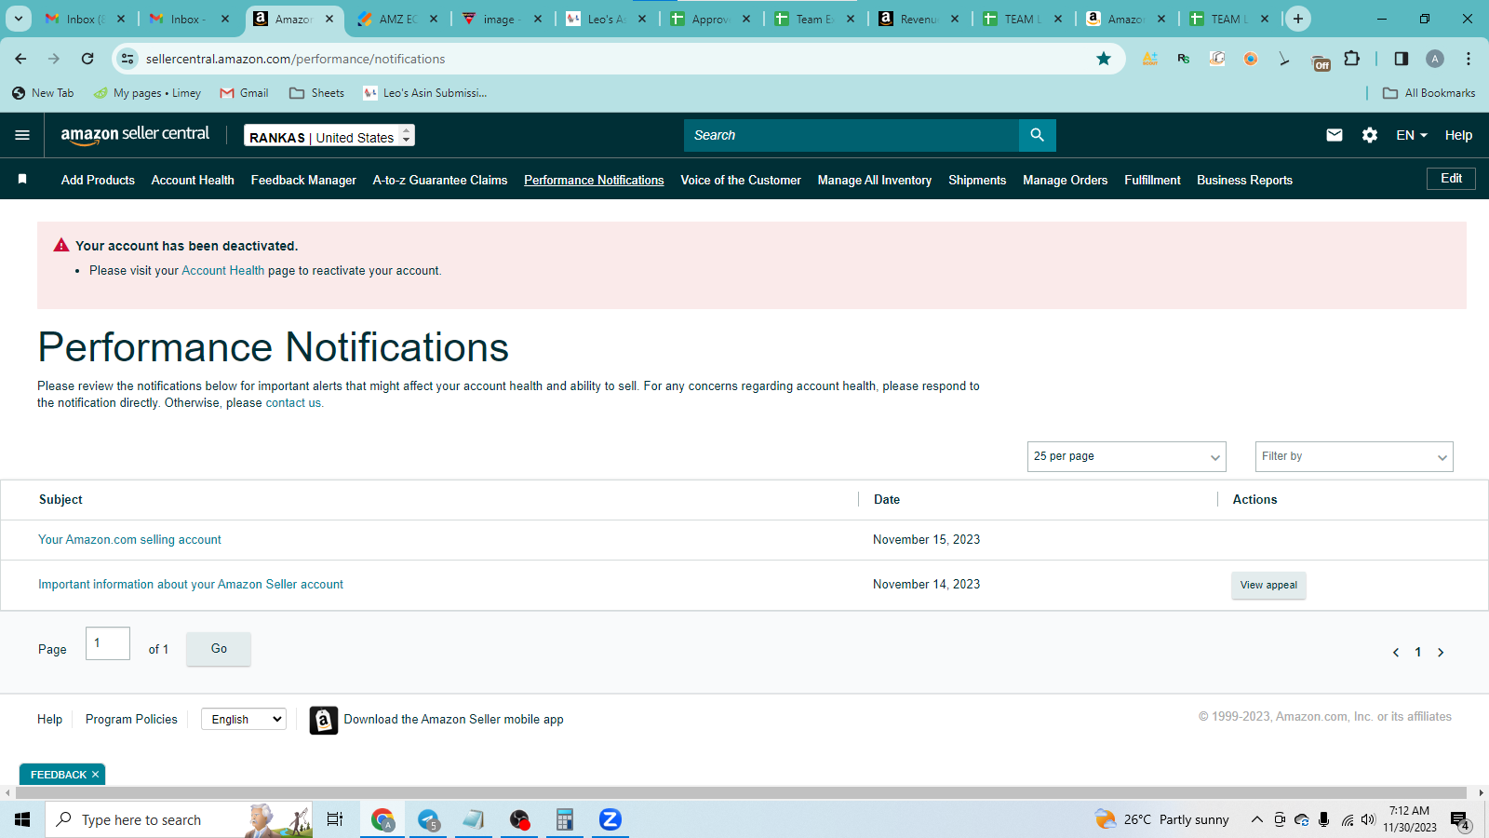Click the magnifying glass search button

pyautogui.click(x=1037, y=135)
